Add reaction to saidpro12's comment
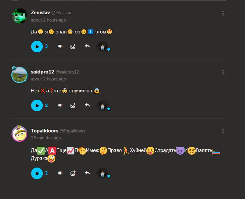 (73, 106)
